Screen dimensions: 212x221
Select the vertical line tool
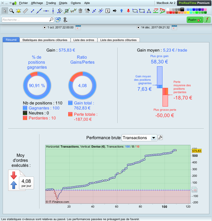pyautogui.click(x=53, y=11)
